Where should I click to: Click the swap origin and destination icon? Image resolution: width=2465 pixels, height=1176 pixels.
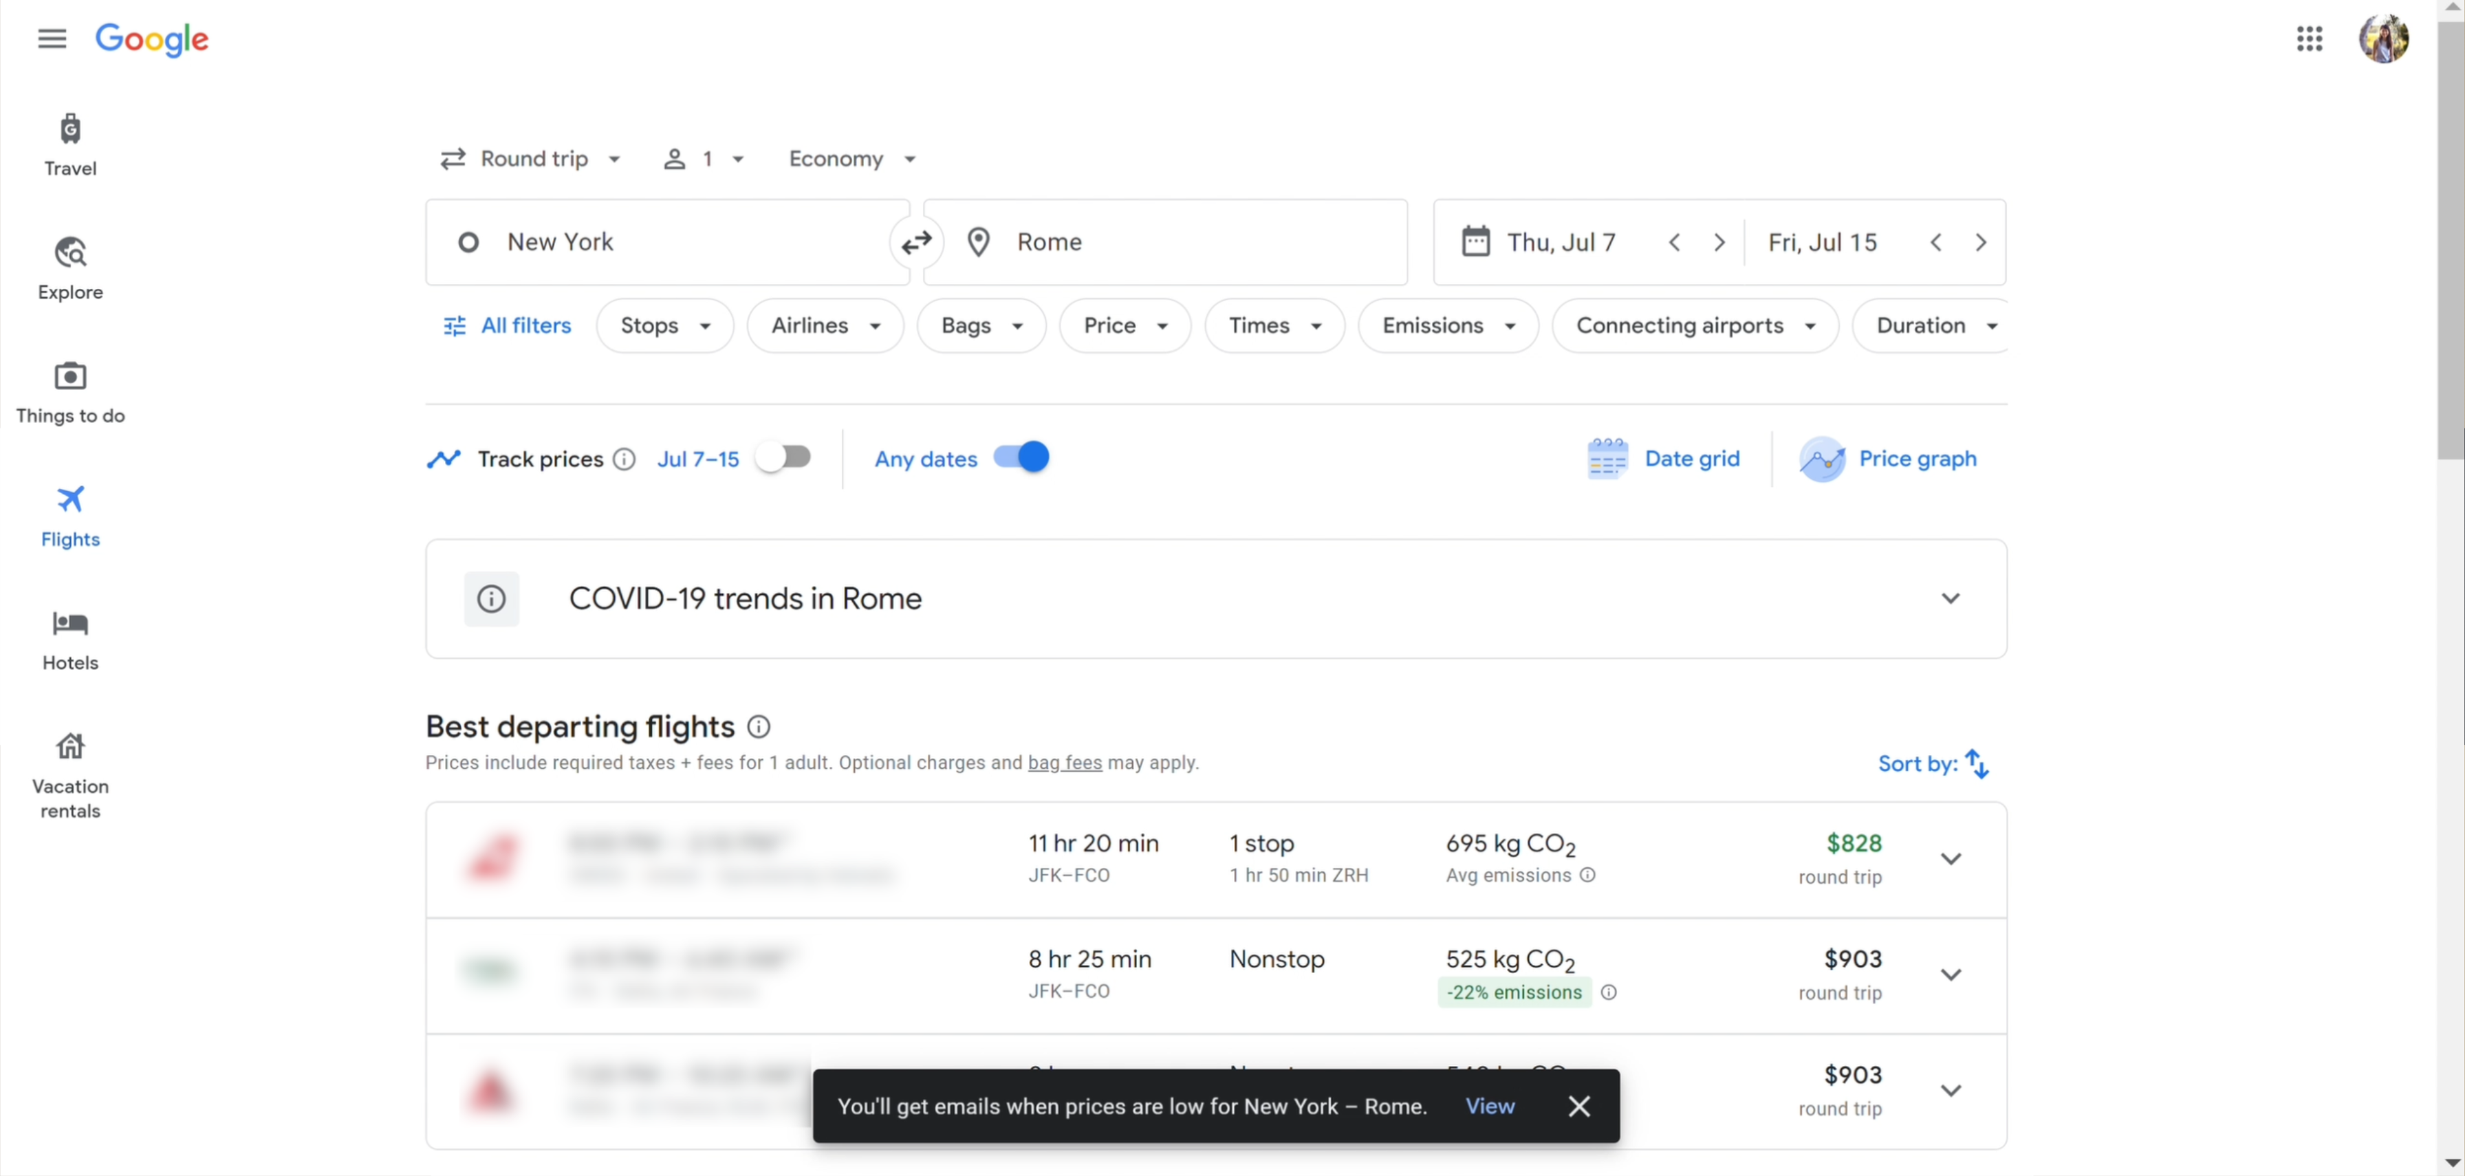[x=915, y=242]
